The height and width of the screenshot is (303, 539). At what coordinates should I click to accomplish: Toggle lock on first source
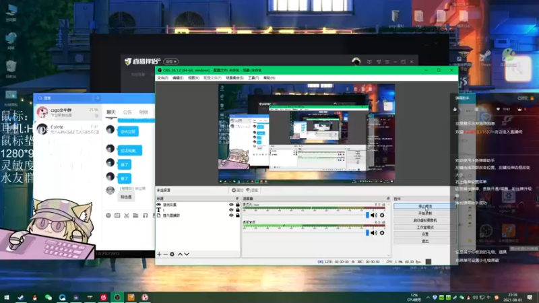pos(238,205)
